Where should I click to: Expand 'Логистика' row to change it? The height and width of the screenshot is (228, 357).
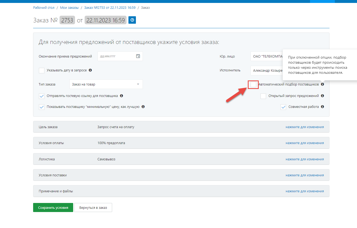(305, 159)
